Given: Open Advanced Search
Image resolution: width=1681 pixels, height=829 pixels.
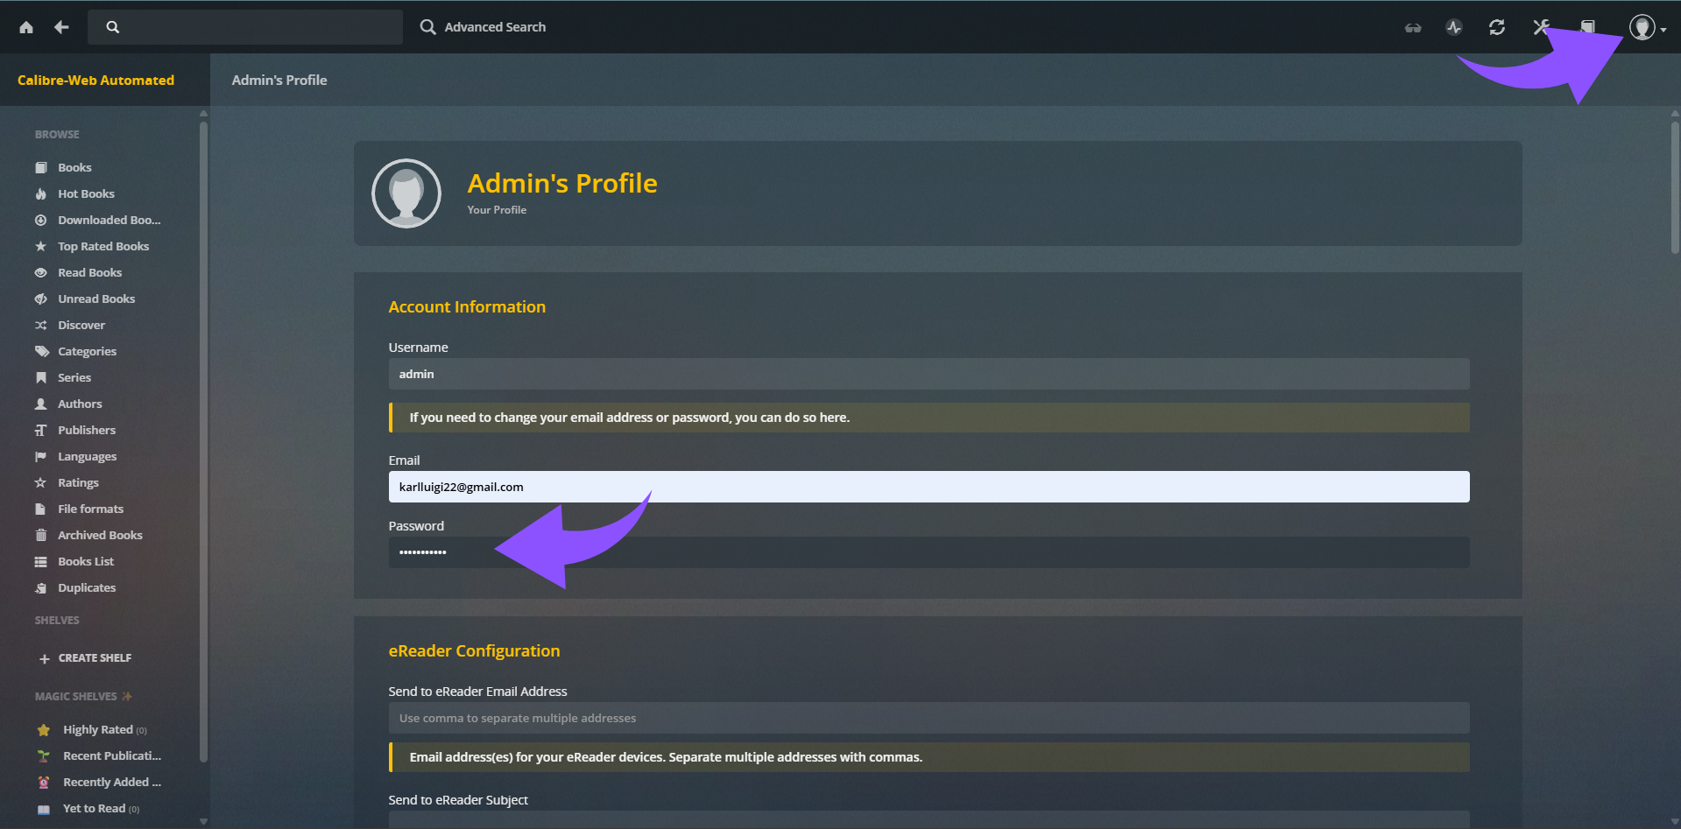Looking at the screenshot, I should 483,27.
